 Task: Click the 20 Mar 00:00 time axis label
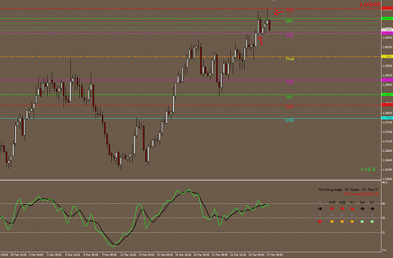click(201, 255)
